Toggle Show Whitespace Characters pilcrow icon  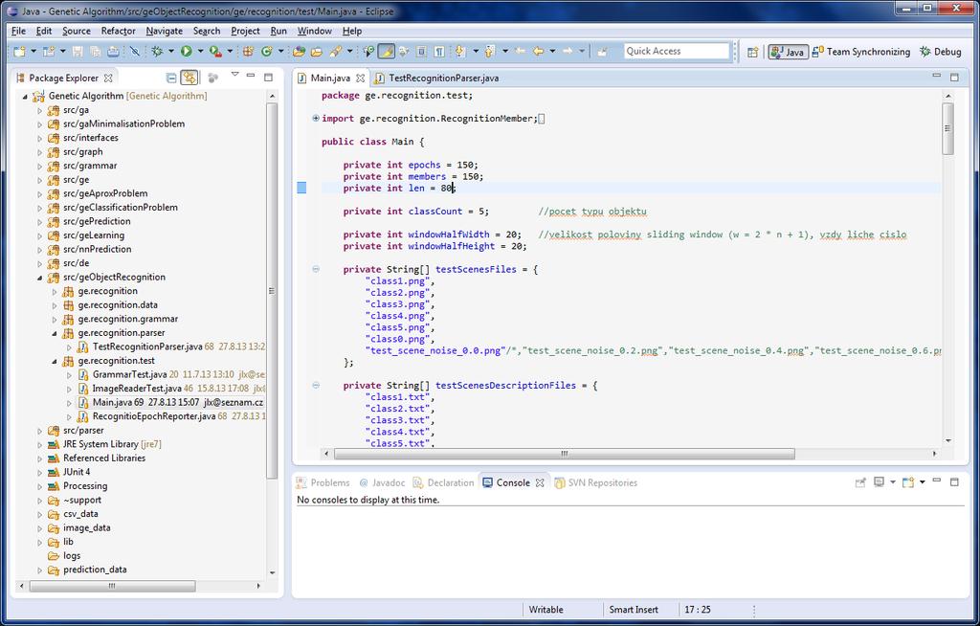(x=439, y=52)
